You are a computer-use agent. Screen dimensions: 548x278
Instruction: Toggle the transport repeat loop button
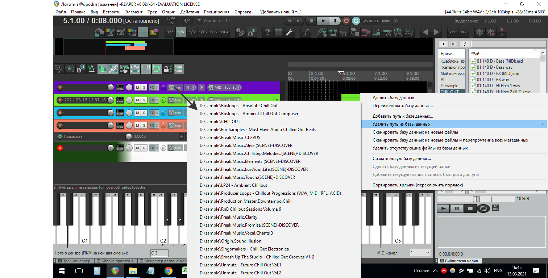356,21
